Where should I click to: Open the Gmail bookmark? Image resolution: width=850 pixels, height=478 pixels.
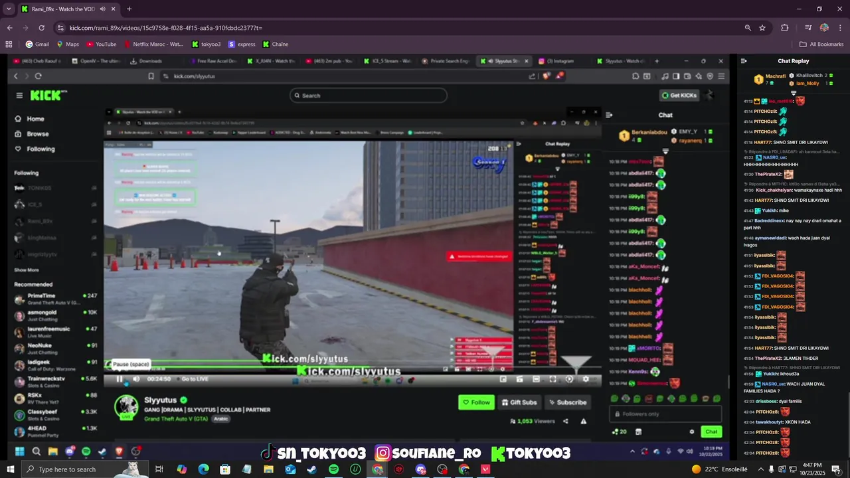[37, 44]
